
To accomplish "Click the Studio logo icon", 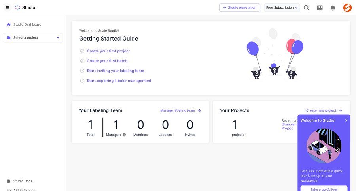I will point(17,7).
